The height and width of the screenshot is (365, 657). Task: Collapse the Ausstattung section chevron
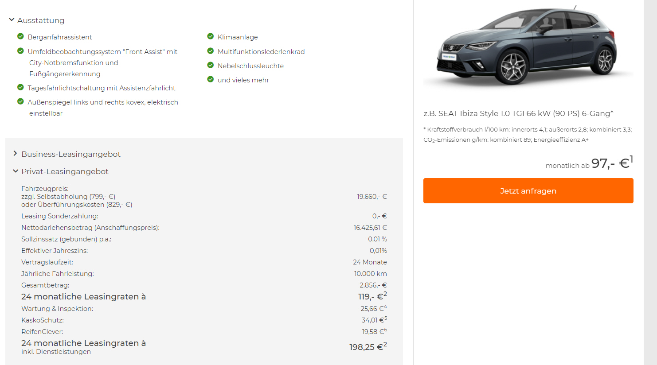pyautogui.click(x=12, y=20)
